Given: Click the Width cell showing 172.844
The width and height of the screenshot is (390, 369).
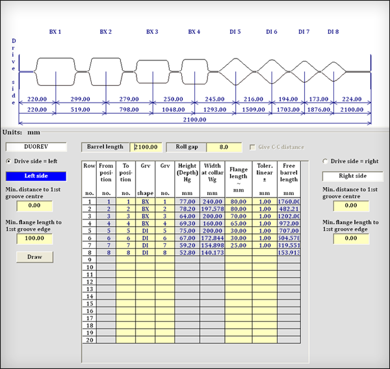Looking at the screenshot, I should point(213,238).
